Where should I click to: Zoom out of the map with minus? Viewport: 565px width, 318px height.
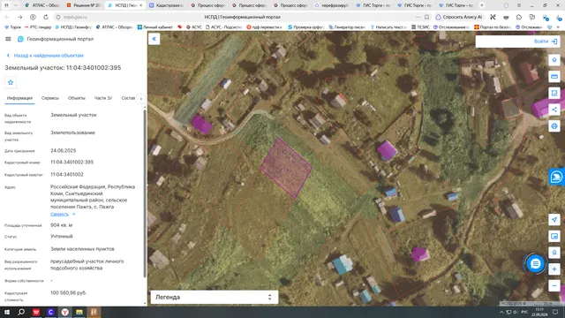point(554,286)
